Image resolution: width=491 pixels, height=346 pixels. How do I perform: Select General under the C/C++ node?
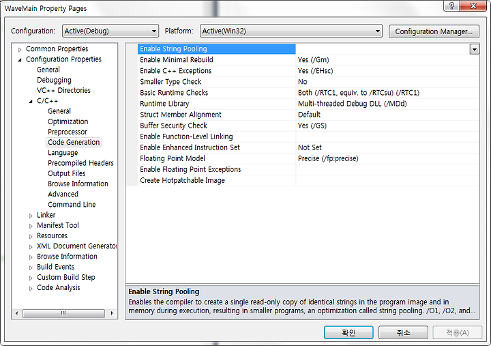pyautogui.click(x=59, y=111)
